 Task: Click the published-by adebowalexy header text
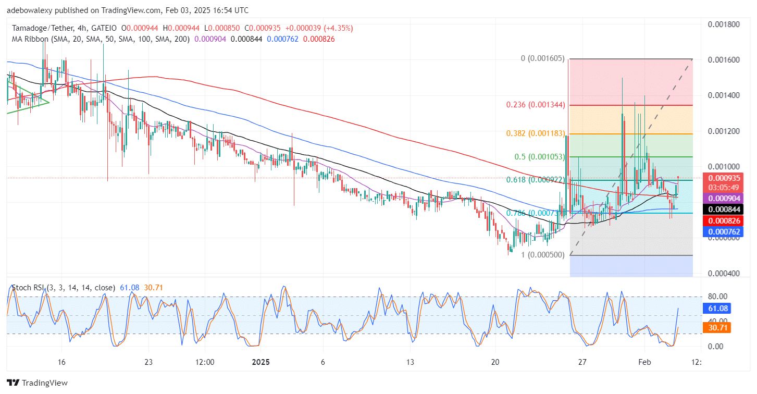click(128, 10)
